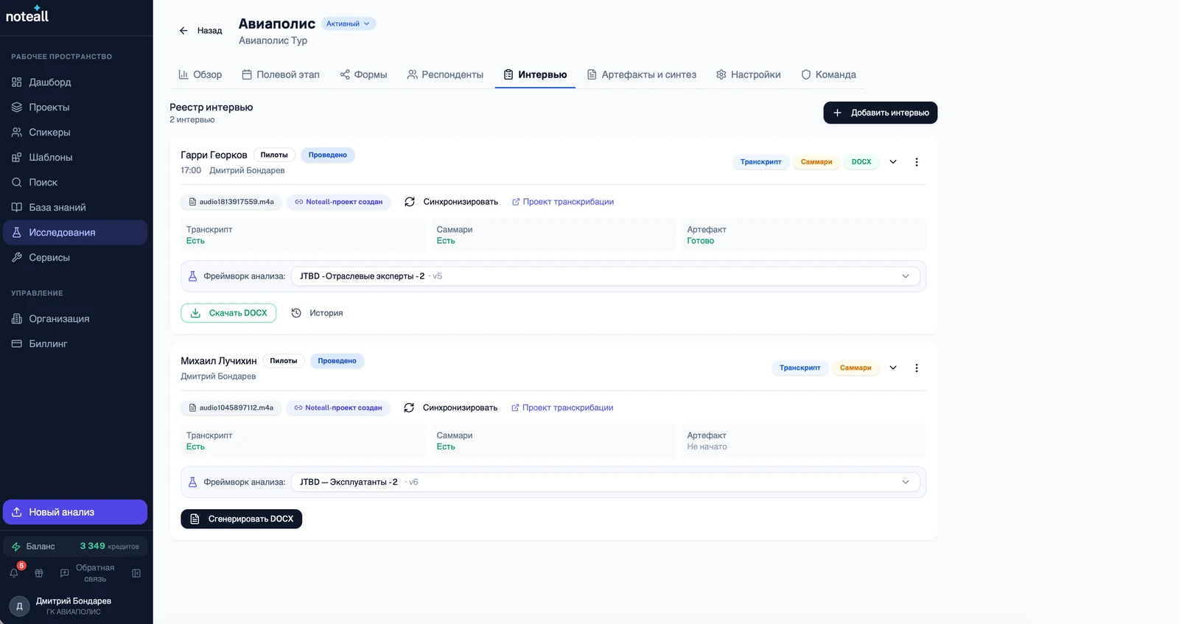Click Саммари badge for Гарри Георков
Image resolution: width=1179 pixels, height=624 pixels.
pos(816,162)
